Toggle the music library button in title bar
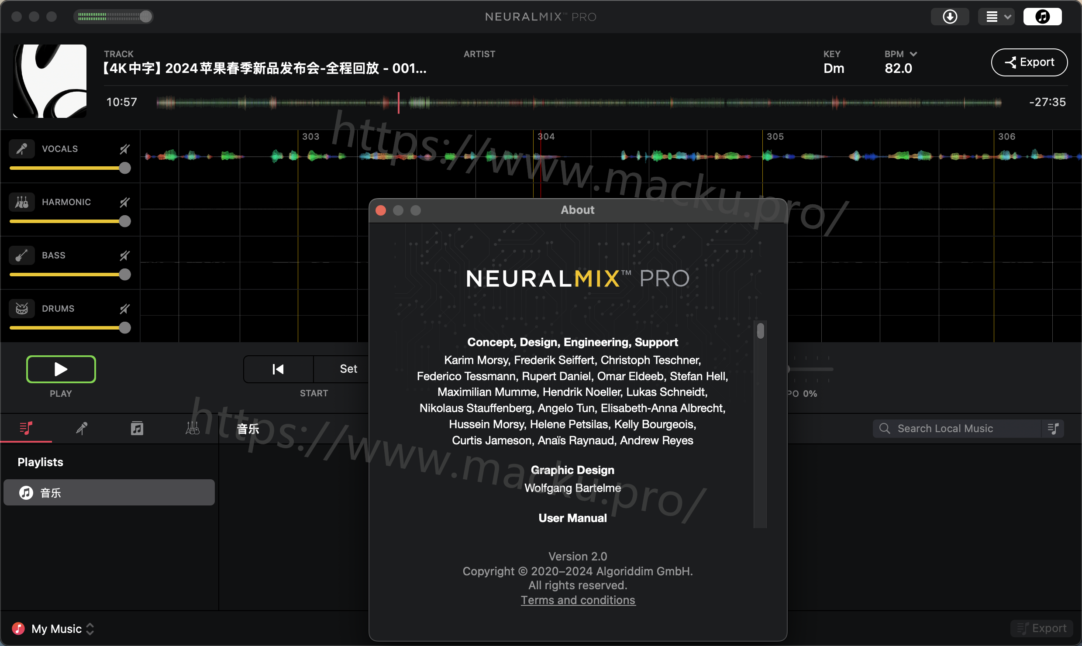Image resolution: width=1082 pixels, height=646 pixels. (1042, 17)
